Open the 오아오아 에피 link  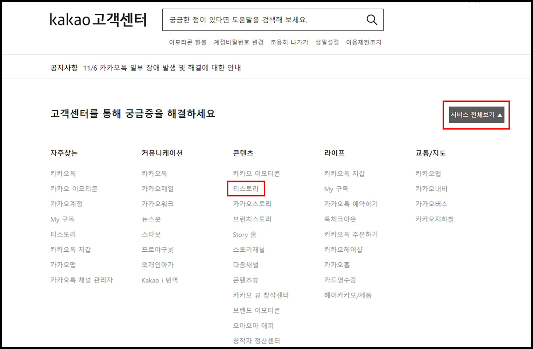tap(253, 326)
